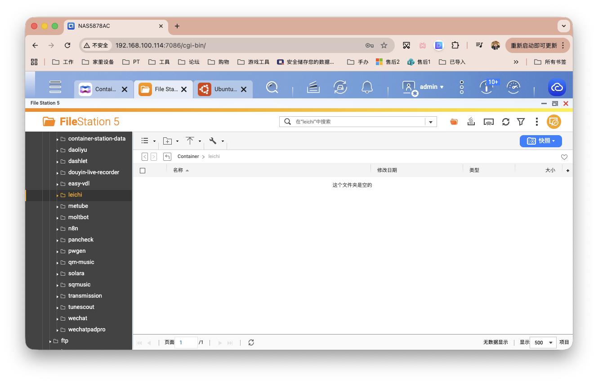Open the Resource Monitor gauge icon
Screen dimensions: 598x383
click(x=513, y=87)
